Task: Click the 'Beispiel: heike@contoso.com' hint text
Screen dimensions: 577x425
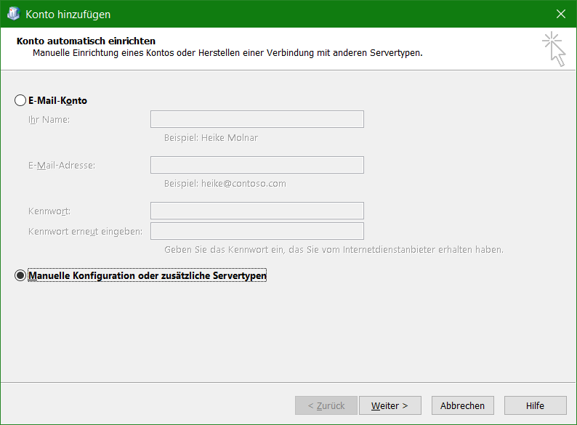Action: click(x=225, y=183)
